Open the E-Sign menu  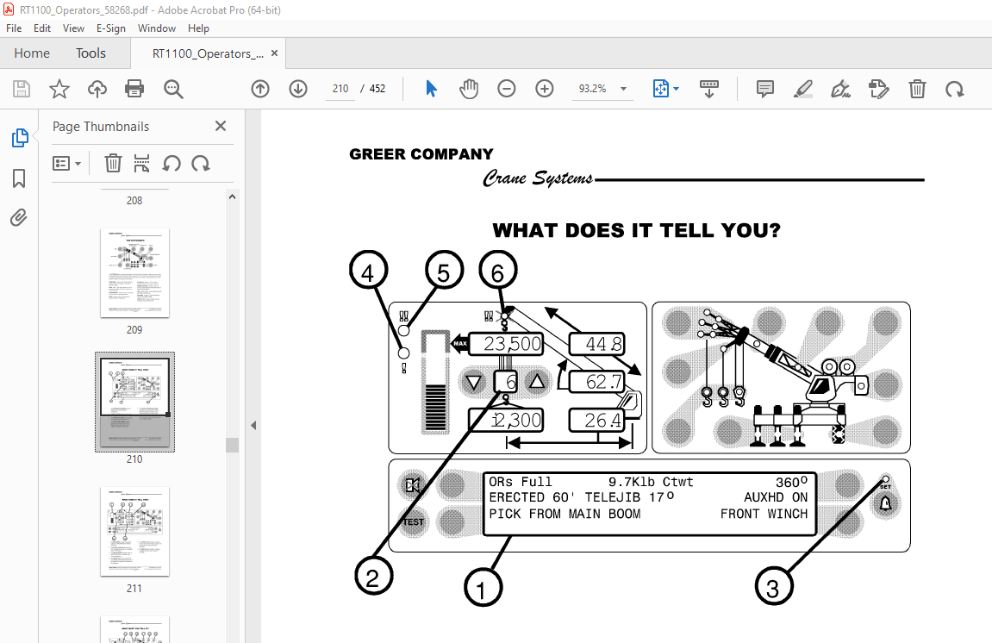click(x=111, y=28)
